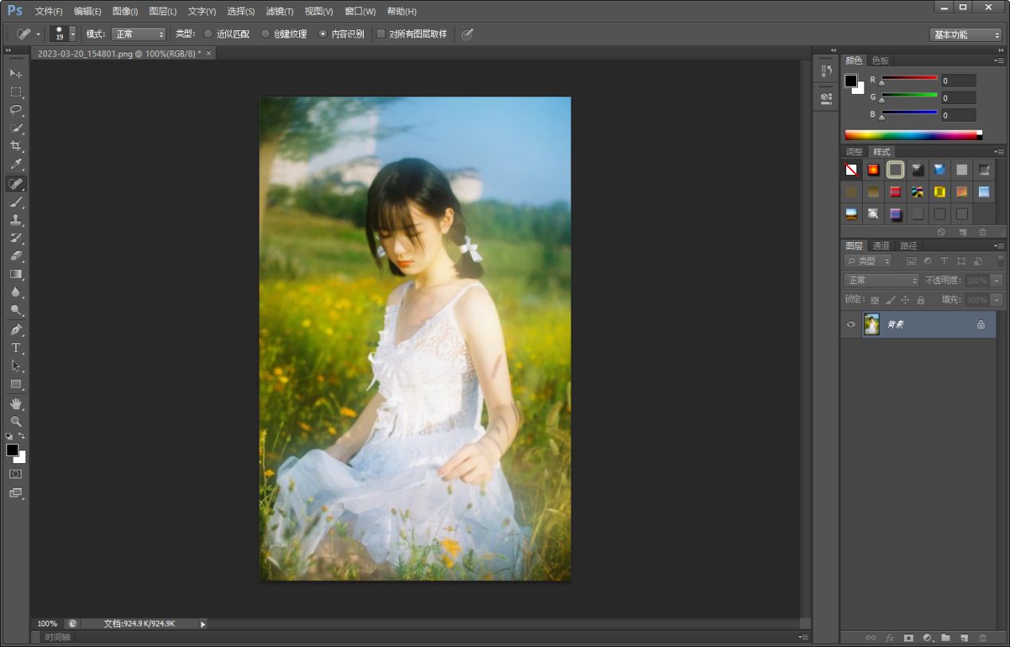Toggle lock all padlock icon
Screen dimensions: 1010x647
(x=921, y=300)
